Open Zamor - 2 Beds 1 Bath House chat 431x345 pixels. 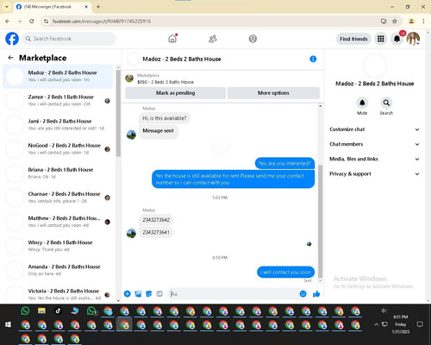(58, 100)
